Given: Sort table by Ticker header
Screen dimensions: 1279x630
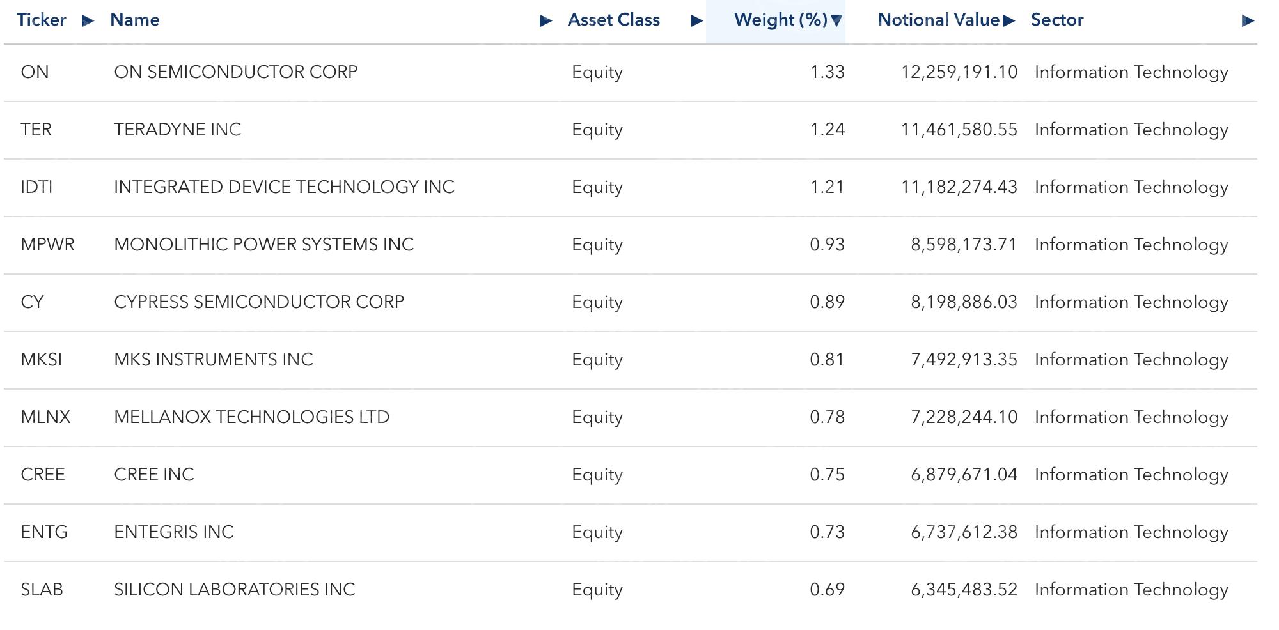Looking at the screenshot, I should tap(42, 20).
